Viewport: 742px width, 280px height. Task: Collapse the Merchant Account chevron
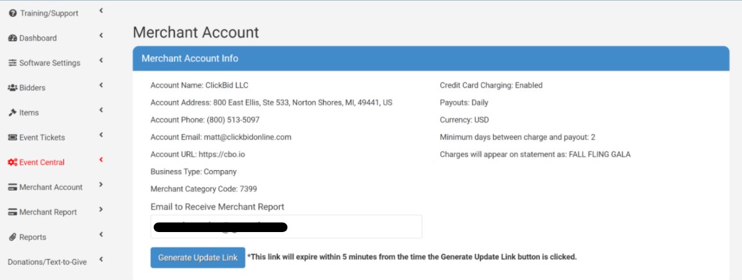(101, 185)
